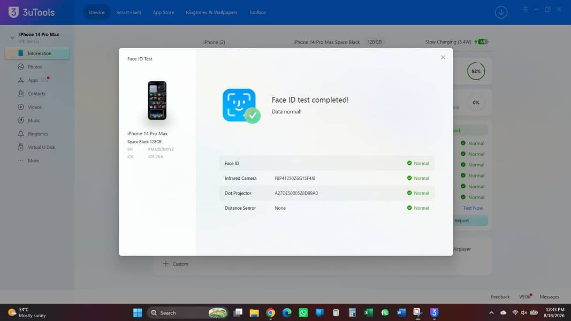
Task: Launch Microsoft Edge from the taskbar
Action: pos(287,312)
